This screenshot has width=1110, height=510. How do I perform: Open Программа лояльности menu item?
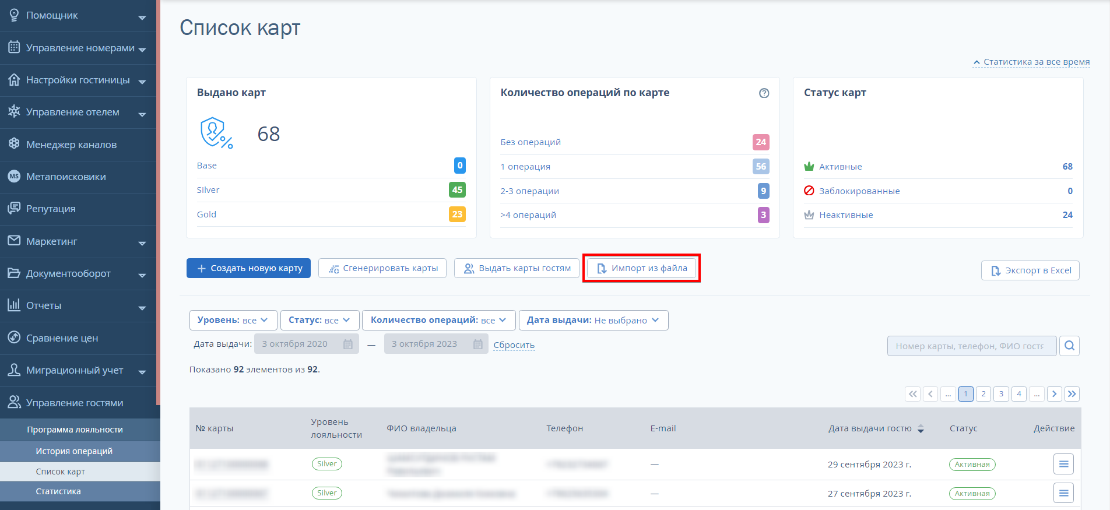pyautogui.click(x=80, y=430)
